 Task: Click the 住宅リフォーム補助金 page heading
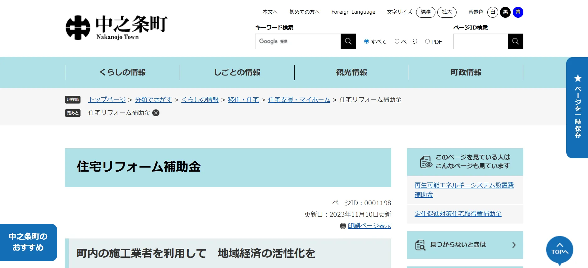pos(139,167)
